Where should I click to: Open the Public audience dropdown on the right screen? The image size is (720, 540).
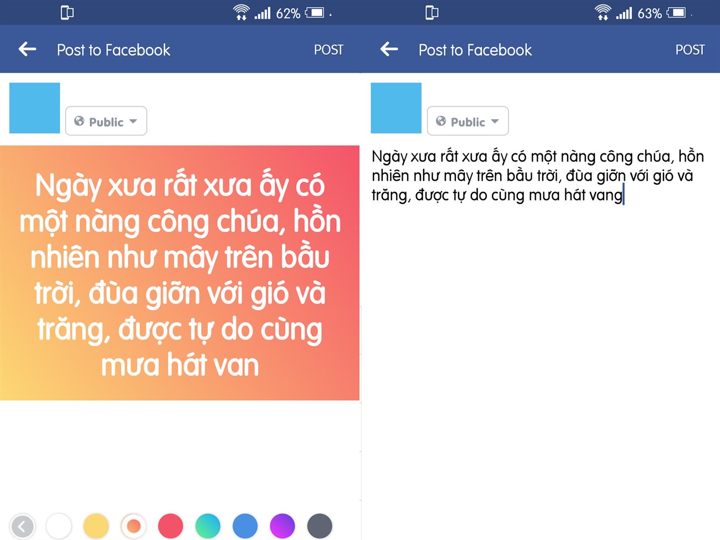coord(467,121)
